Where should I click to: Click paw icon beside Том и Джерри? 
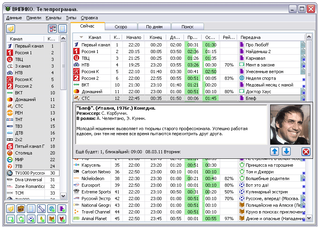(242, 171)
